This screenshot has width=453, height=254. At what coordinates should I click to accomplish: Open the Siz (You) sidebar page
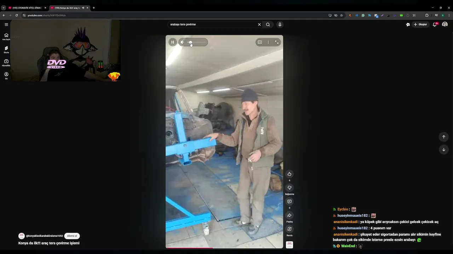(6, 75)
